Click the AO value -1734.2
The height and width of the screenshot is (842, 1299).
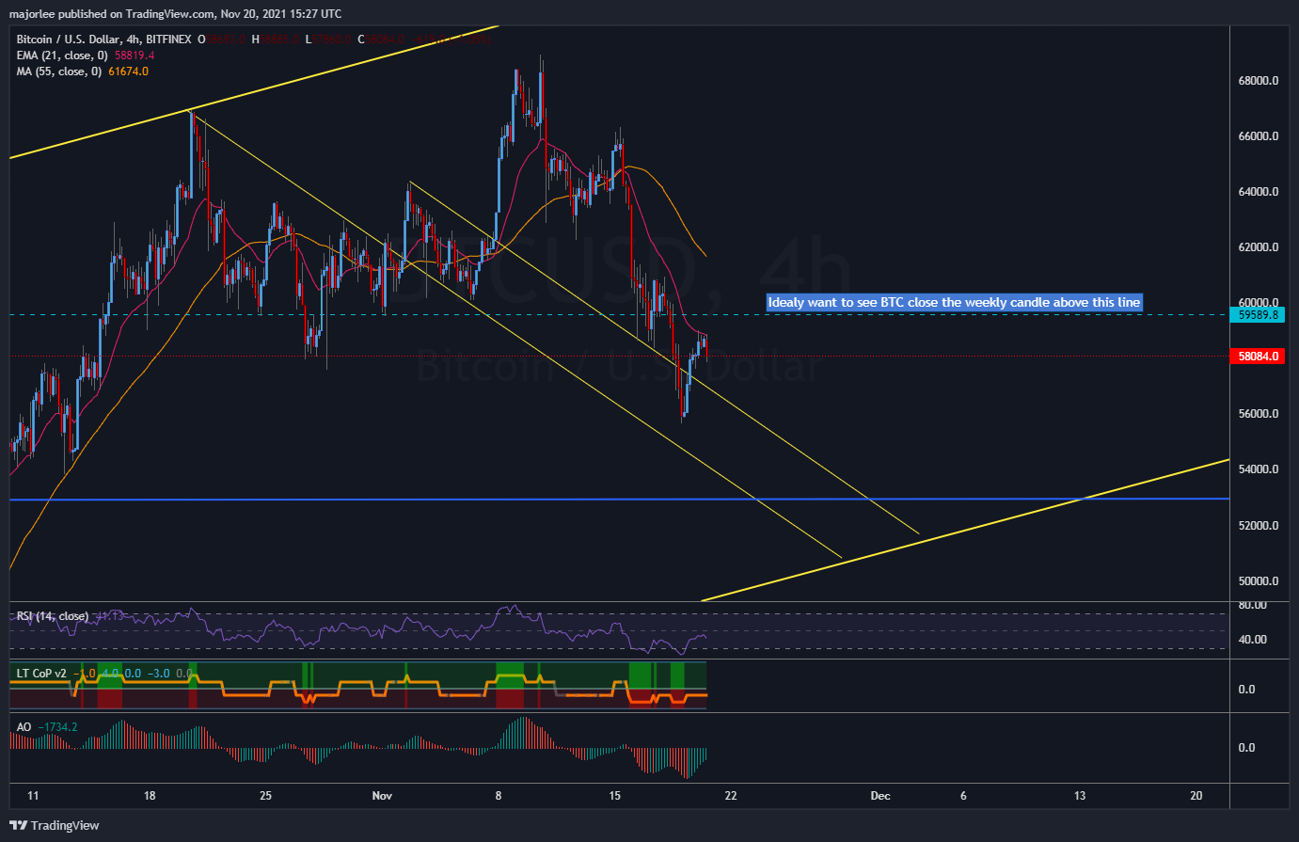[58, 727]
